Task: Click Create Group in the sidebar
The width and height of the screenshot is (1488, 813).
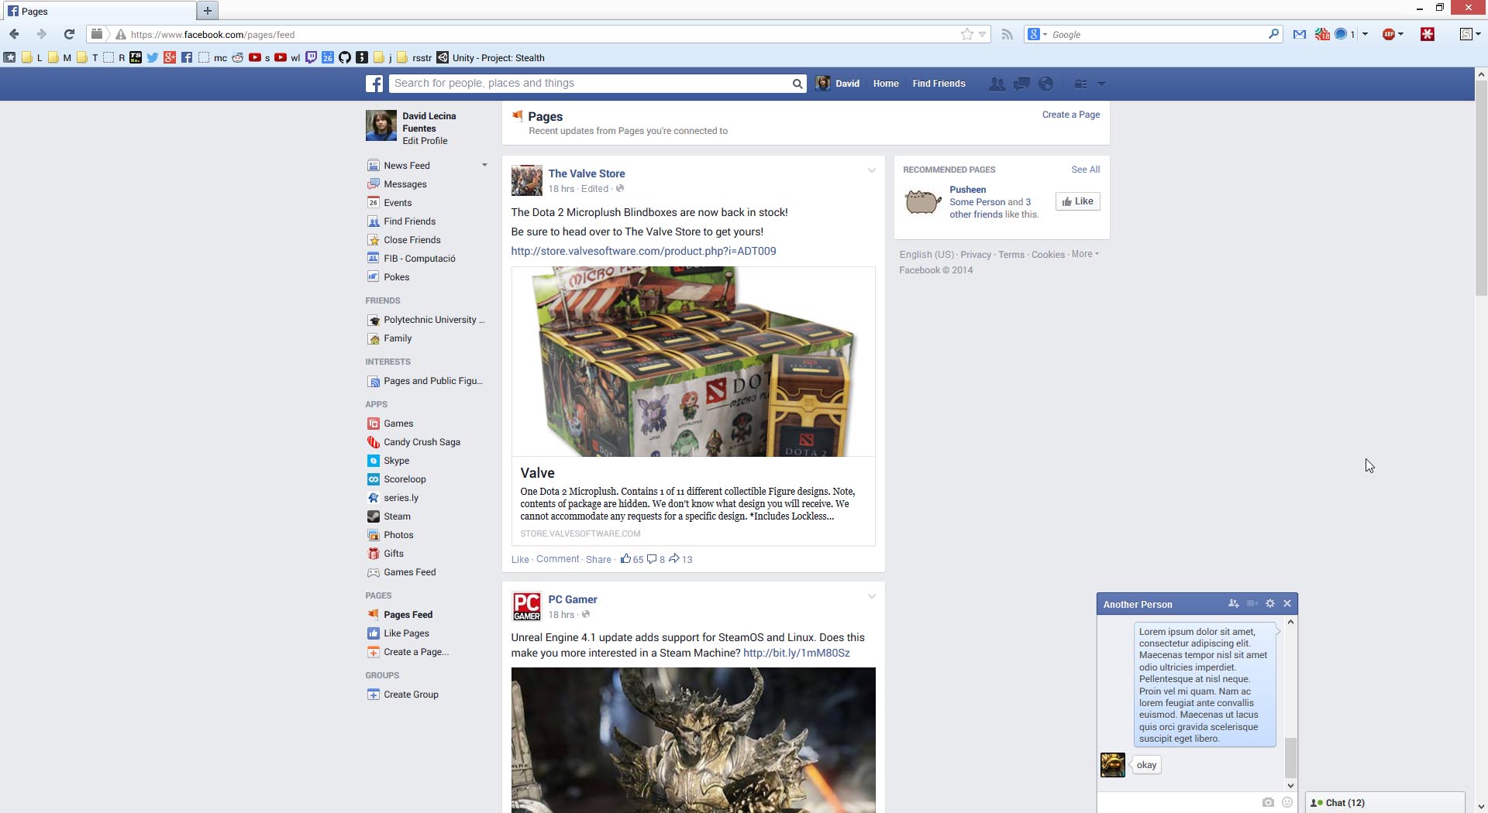Action: point(411,695)
